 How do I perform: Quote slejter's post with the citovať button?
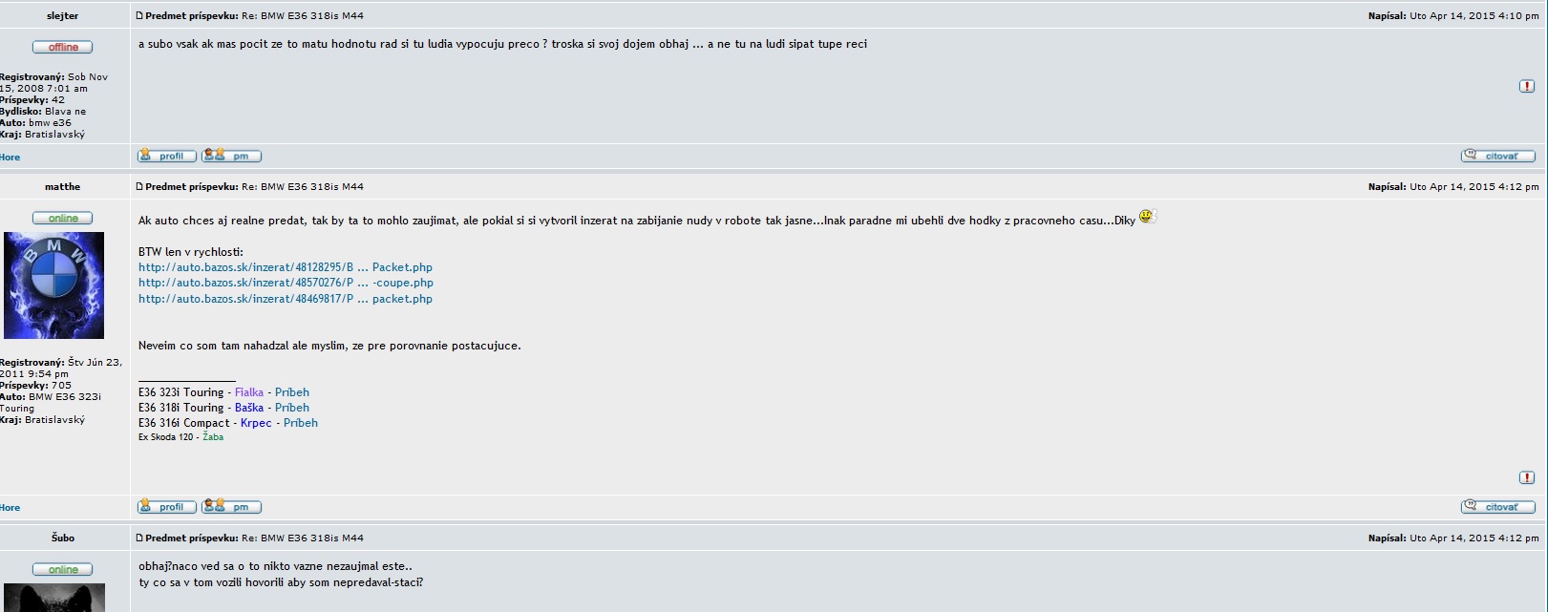pyautogui.click(x=1497, y=156)
